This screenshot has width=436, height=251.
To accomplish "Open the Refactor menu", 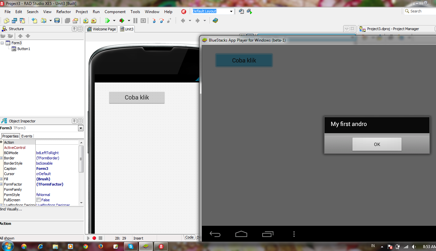I will coord(63,11).
